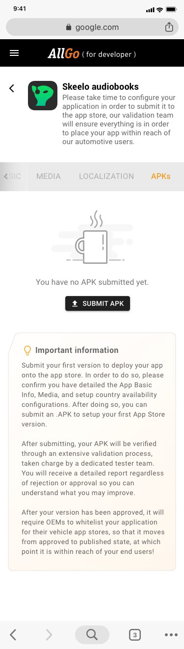Open the Skeelo audiobooks app icon

(x=43, y=96)
